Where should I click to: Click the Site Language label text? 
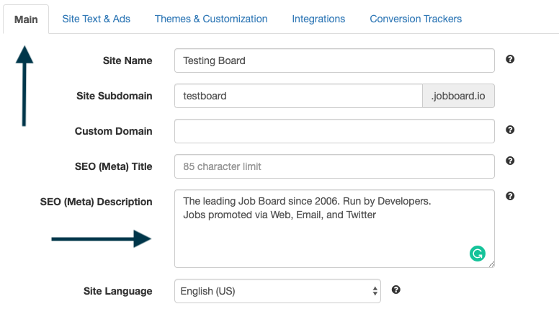pos(117,291)
